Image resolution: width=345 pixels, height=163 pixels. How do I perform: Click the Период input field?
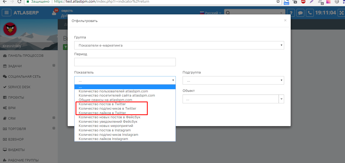point(125,62)
